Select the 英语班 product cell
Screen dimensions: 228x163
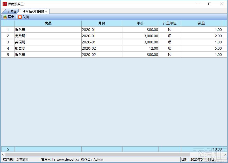click(x=48, y=42)
